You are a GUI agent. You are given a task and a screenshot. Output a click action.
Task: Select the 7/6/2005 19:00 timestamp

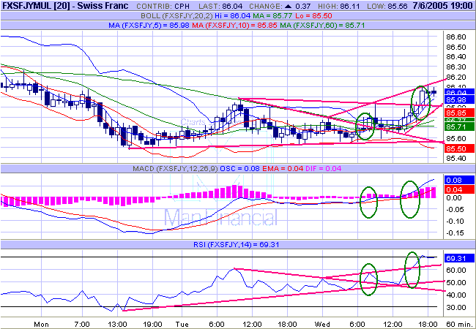[443, 6]
